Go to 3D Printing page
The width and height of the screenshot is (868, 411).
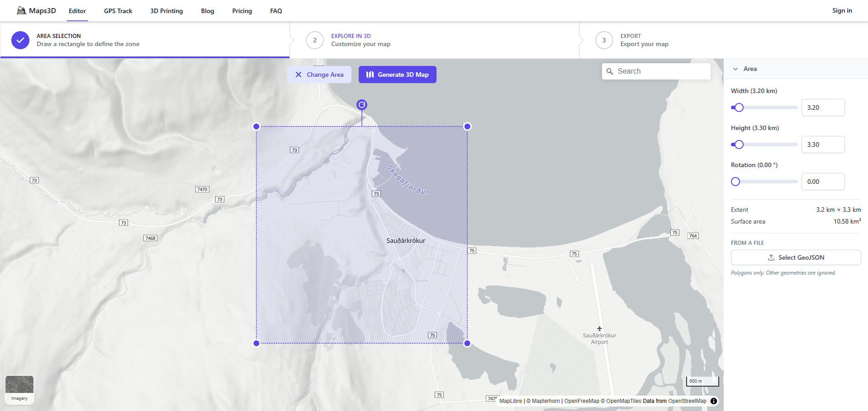166,11
